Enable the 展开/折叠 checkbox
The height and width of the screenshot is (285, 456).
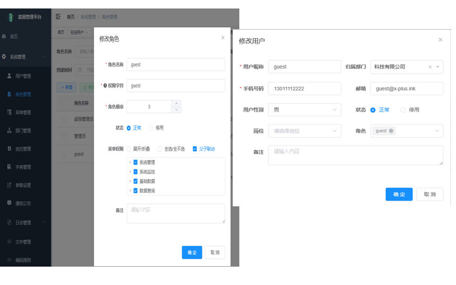pos(129,149)
